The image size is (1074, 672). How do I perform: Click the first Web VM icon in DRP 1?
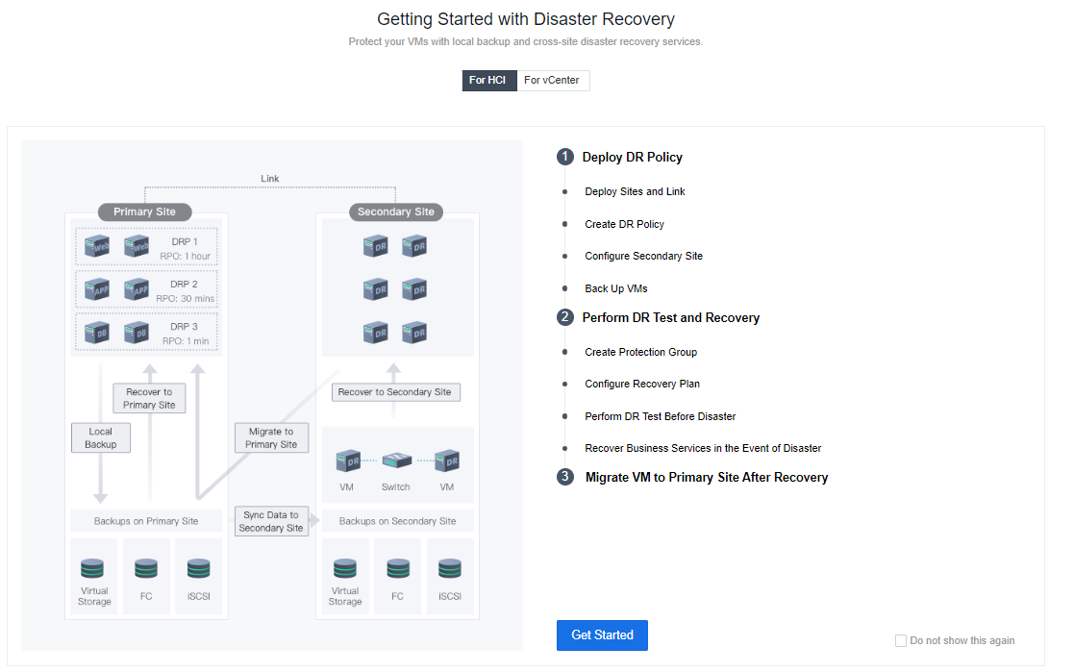pos(97,247)
